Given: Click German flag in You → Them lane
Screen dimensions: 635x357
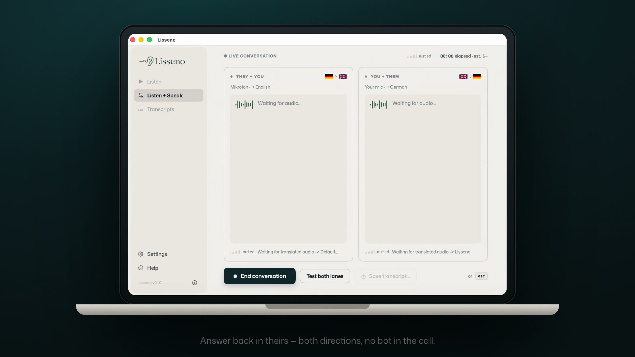Looking at the screenshot, I should (x=477, y=77).
